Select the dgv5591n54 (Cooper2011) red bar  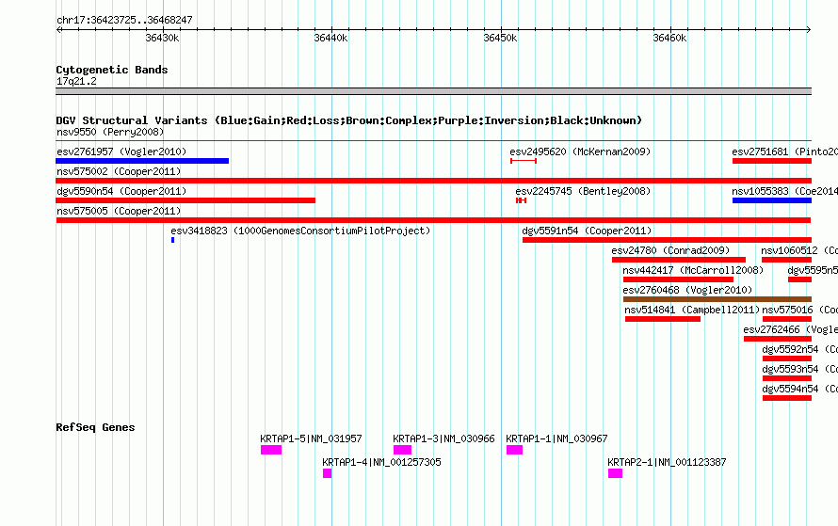[x=667, y=240]
